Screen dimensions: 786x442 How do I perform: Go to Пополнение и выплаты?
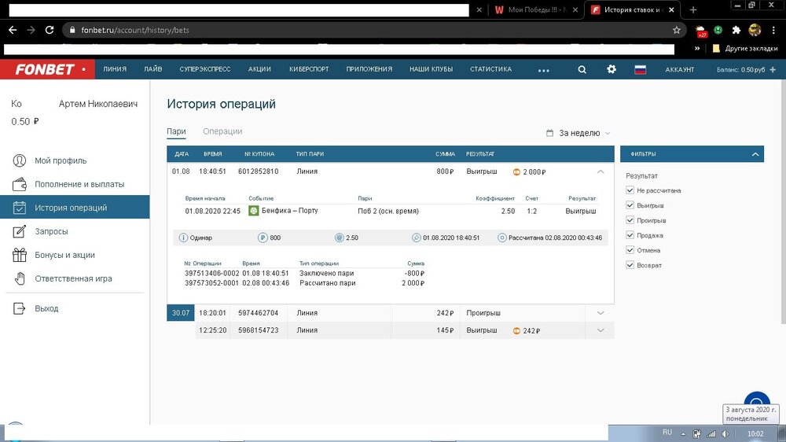coord(79,184)
